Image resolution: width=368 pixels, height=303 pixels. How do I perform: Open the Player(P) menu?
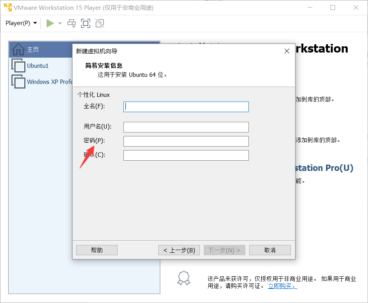pos(21,23)
